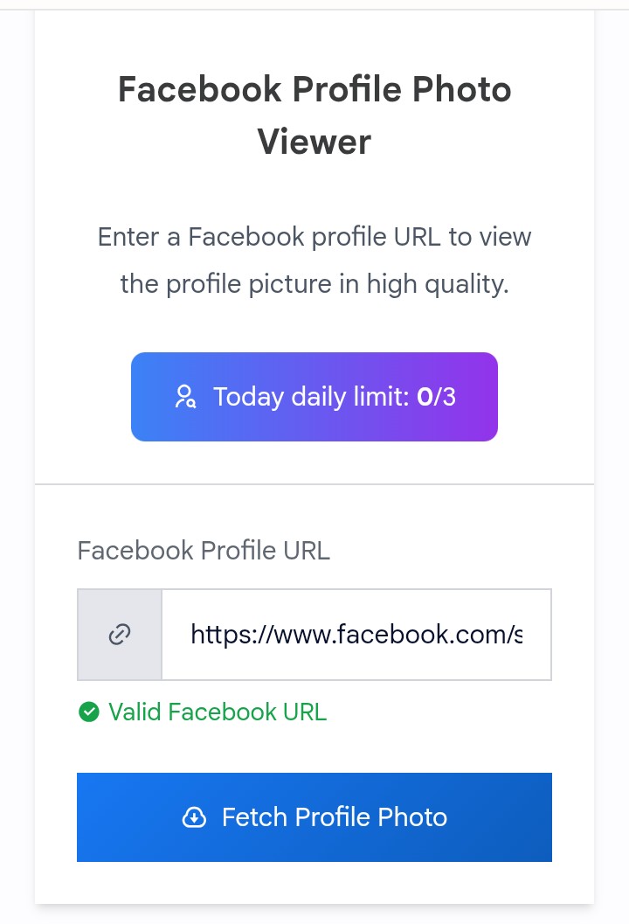Screen dimensions: 629x924
Task: Place cursor in https://www.facebook.com text
Action: pos(356,635)
